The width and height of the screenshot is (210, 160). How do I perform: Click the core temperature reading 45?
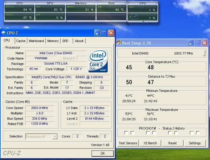(129, 67)
